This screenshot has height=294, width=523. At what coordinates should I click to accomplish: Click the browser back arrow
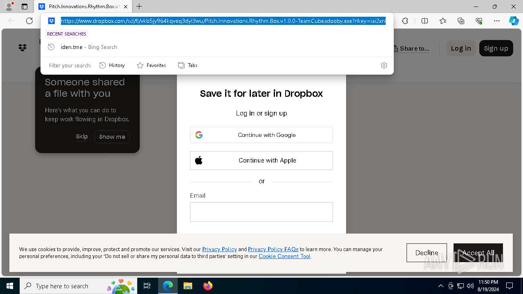12,21
